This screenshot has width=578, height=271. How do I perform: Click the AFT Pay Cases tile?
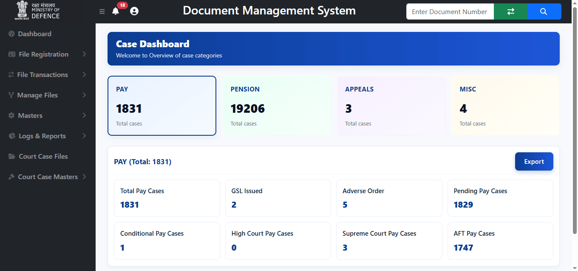point(500,241)
